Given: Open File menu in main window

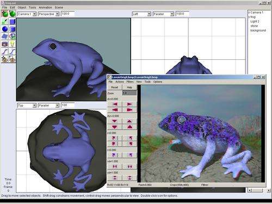Looking at the screenshot, I should click(x=4, y=8).
